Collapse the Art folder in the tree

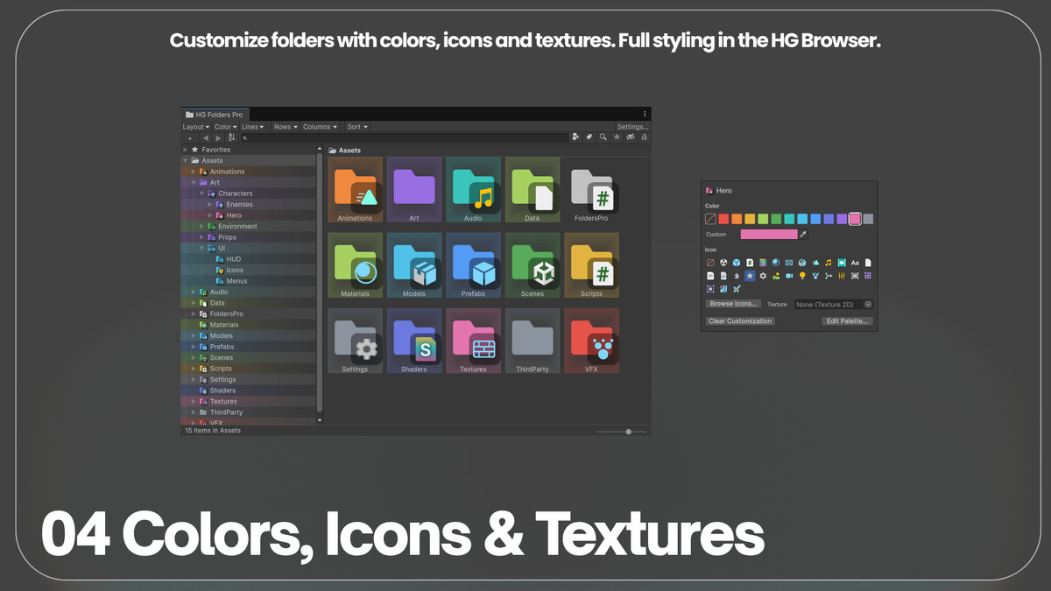(x=194, y=182)
